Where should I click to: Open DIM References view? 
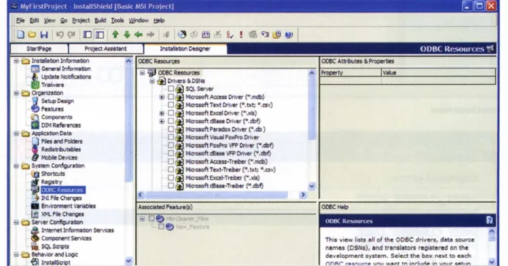[x=61, y=126]
